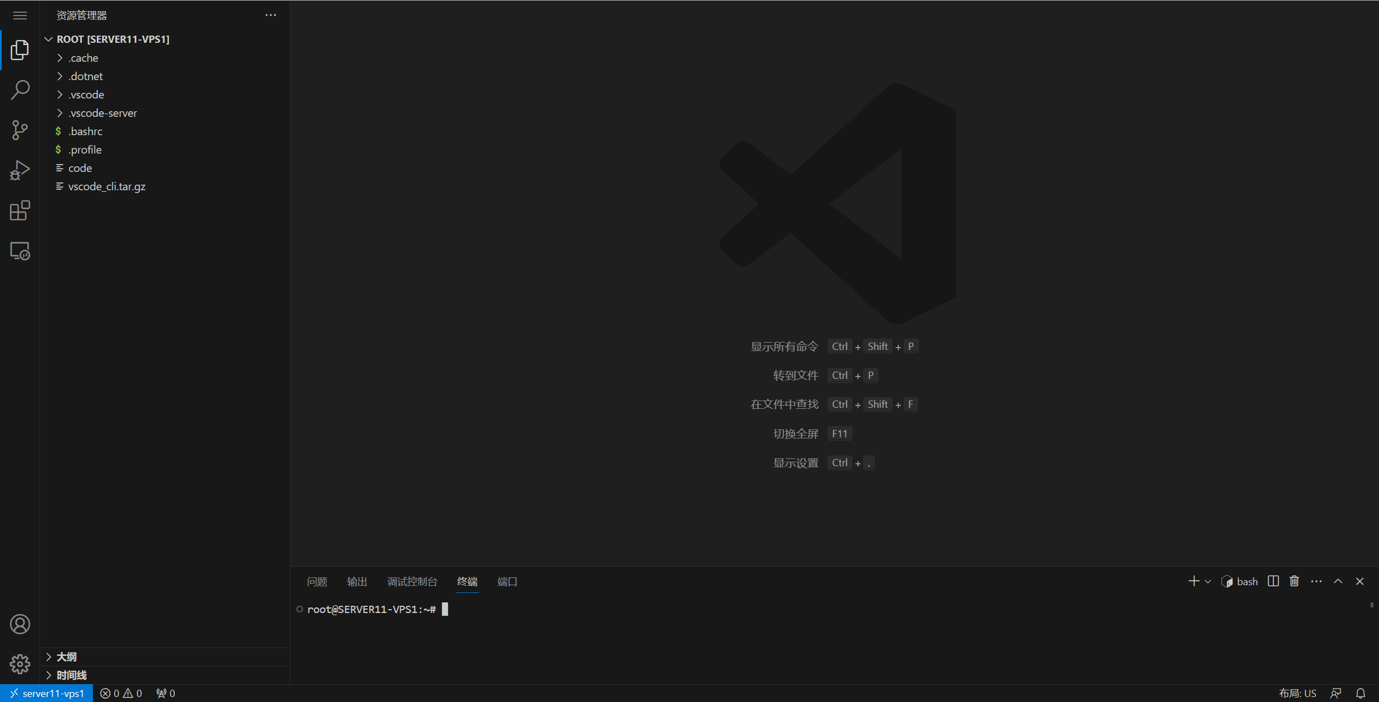Open the Manage gear menu
Screen dimensions: 1379x702
(19, 664)
